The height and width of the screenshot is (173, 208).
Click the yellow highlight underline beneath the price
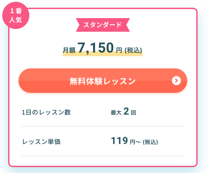coord(102,55)
